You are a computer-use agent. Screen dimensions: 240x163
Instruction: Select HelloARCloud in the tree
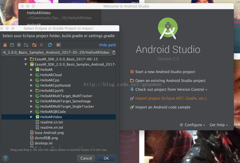click(x=51, y=75)
